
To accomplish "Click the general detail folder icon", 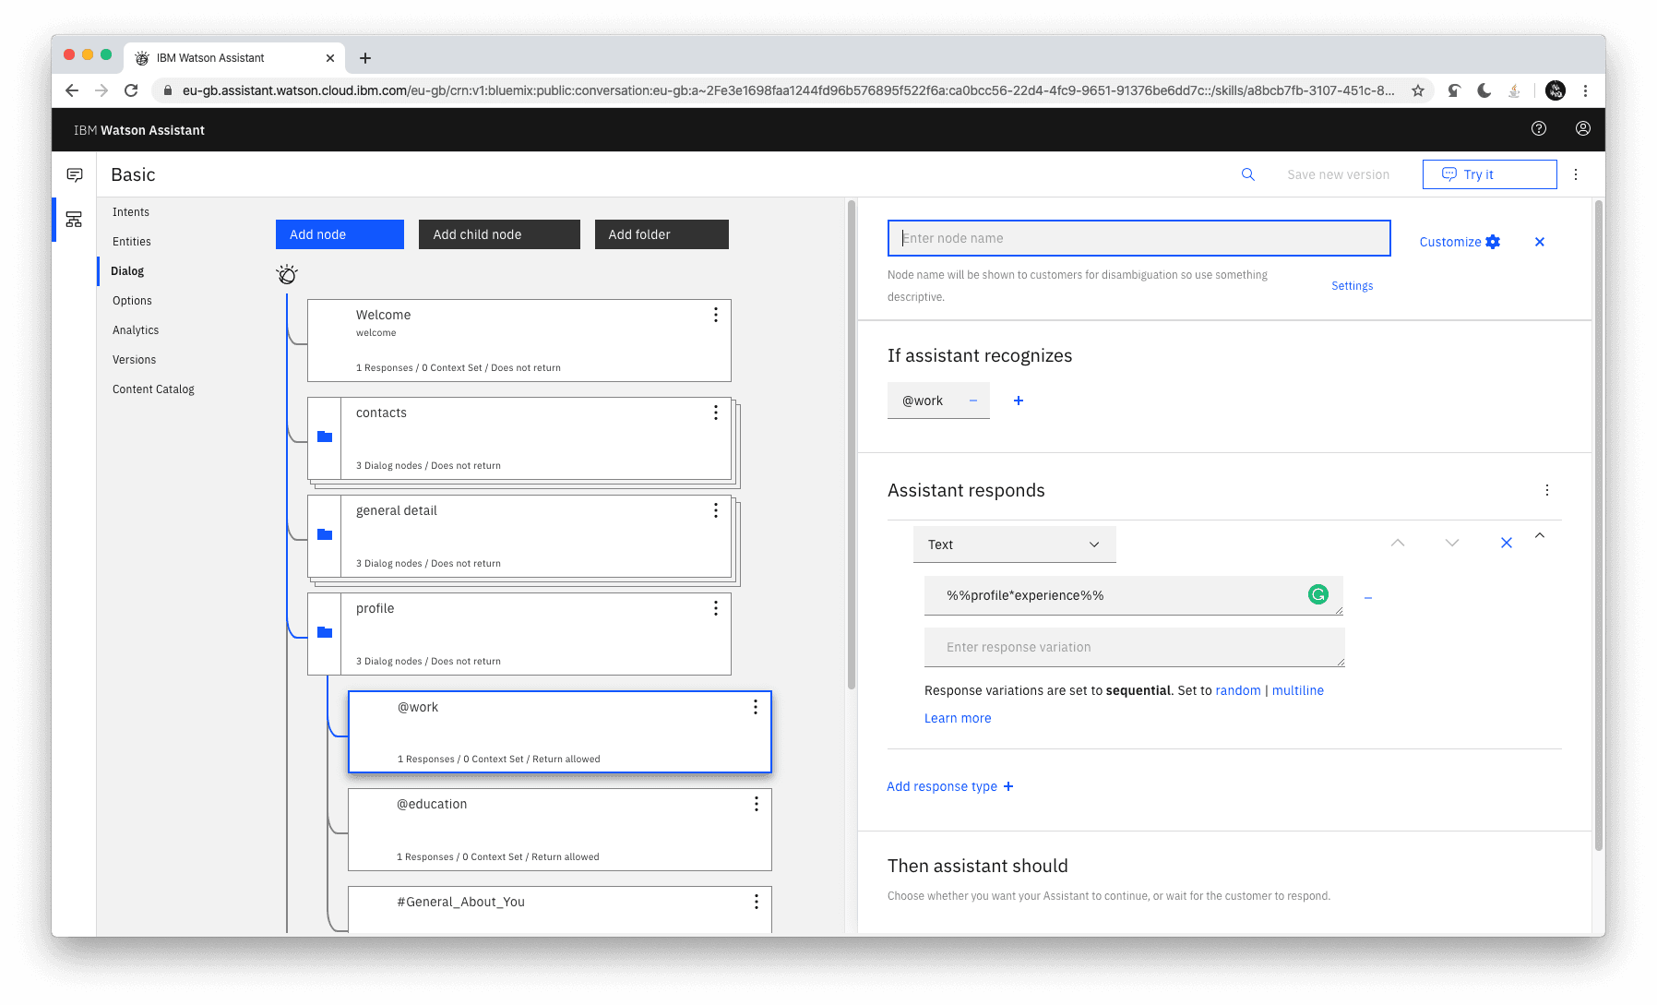I will pos(325,534).
